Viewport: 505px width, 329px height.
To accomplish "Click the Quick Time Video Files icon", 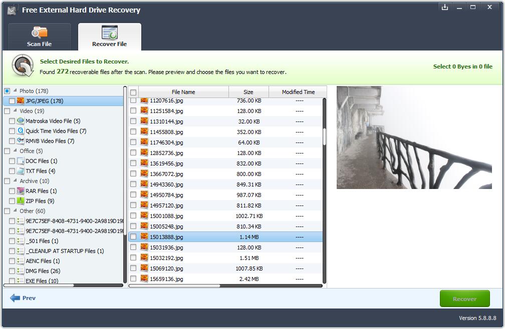I will (20, 131).
